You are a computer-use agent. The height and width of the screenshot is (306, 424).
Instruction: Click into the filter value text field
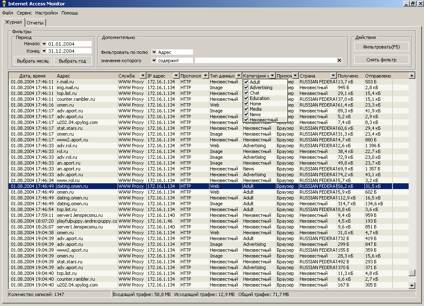(x=266, y=61)
